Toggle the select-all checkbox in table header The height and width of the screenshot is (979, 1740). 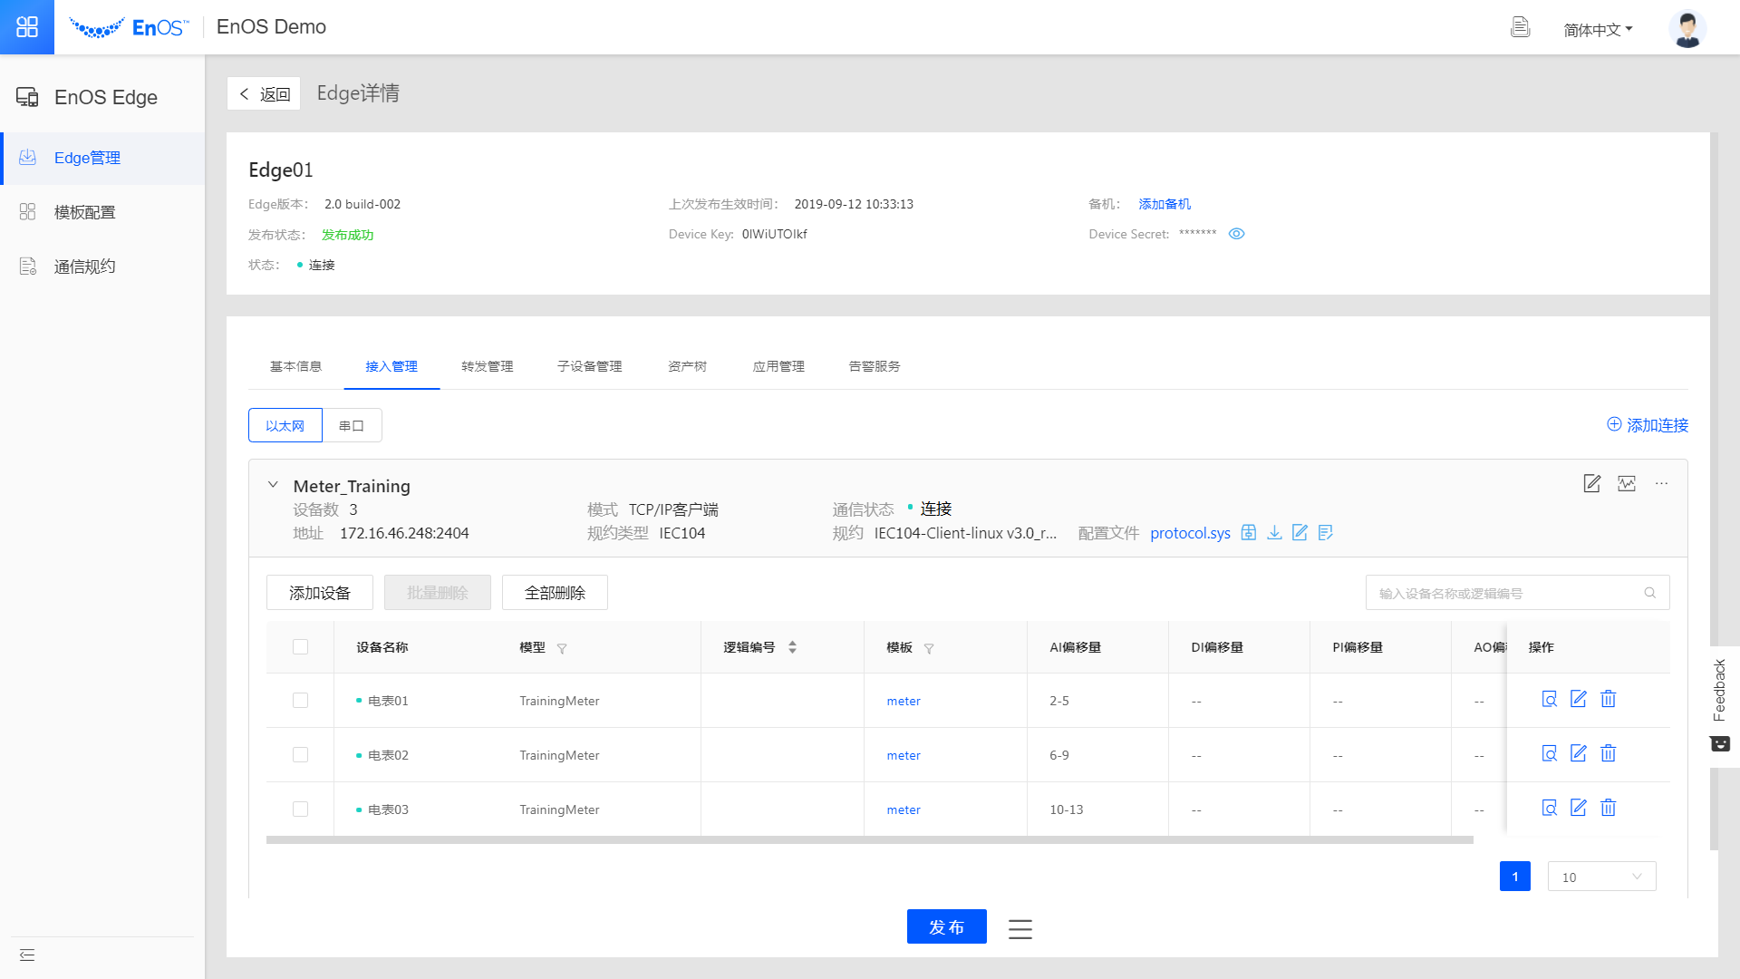coord(300,646)
